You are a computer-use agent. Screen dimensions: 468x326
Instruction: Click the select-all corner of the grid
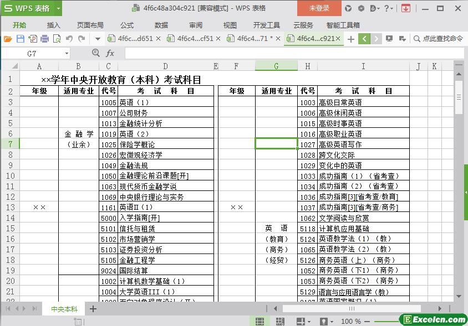[x=11, y=66]
